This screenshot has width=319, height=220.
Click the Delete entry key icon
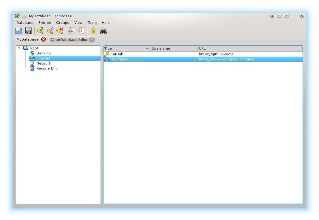click(60, 31)
